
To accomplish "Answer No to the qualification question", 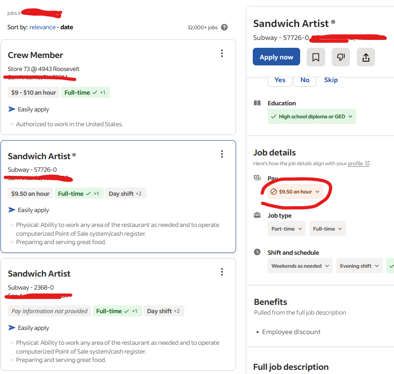I will (305, 80).
